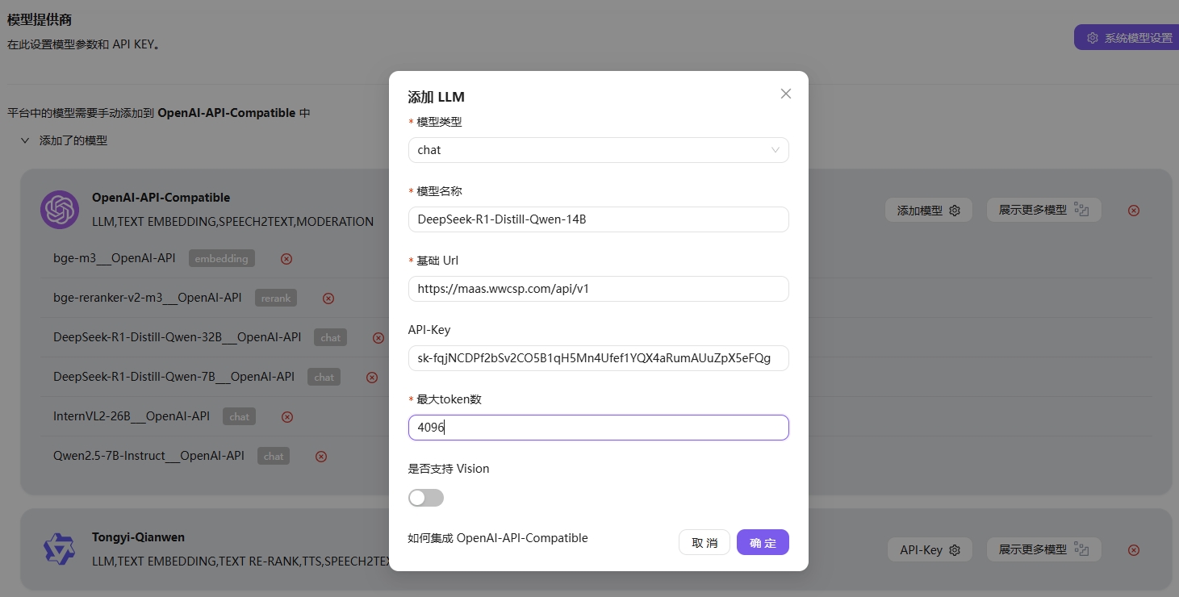1179x597 pixels.
Task: Select bge-reranker-v2-m3__OpenAI-API model name
Action: pyautogui.click(x=148, y=298)
